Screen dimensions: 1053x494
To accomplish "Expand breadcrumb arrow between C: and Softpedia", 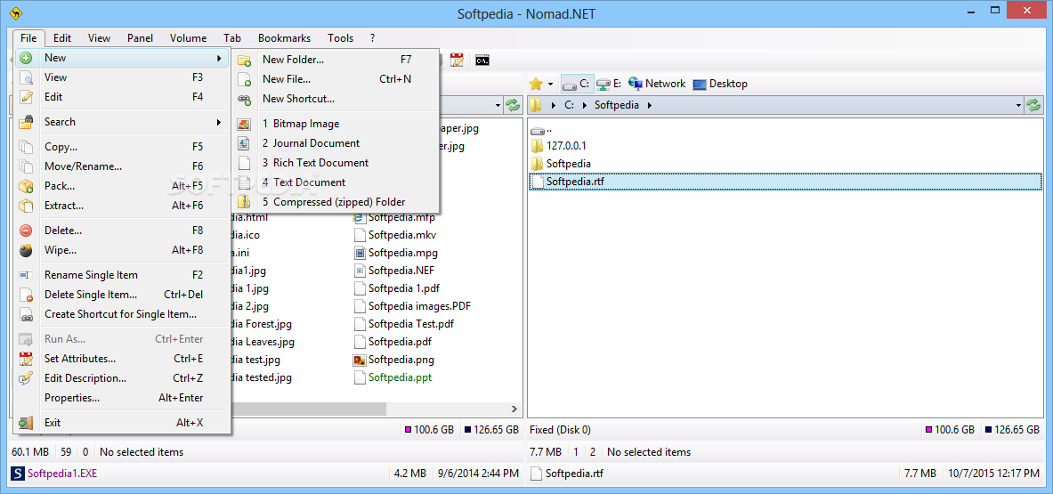I will pos(584,105).
